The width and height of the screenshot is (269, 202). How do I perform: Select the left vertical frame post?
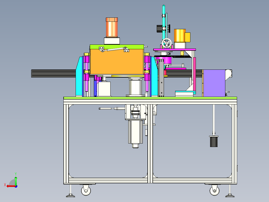(x=66, y=144)
